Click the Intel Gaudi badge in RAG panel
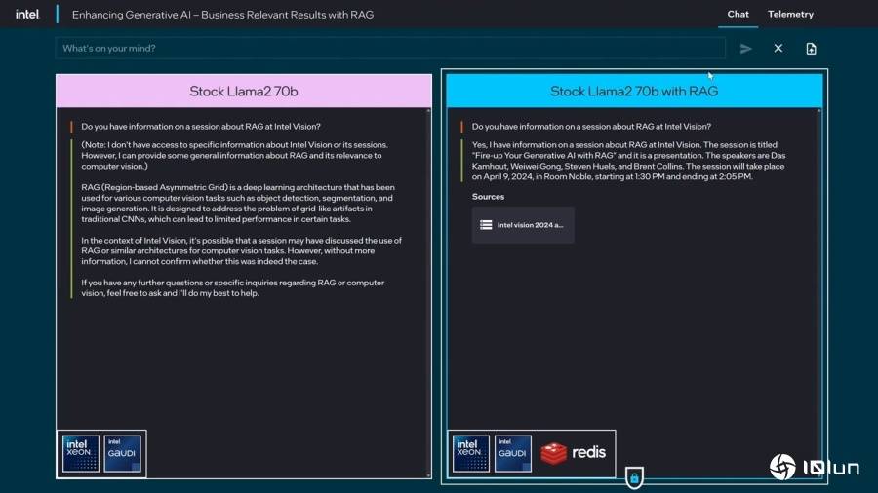 point(513,453)
